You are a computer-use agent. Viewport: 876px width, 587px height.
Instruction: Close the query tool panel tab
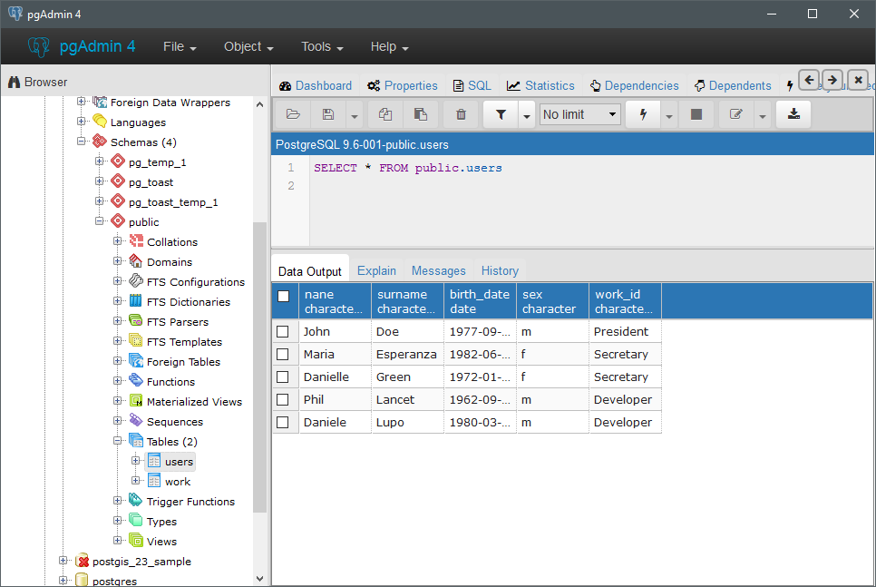[858, 80]
